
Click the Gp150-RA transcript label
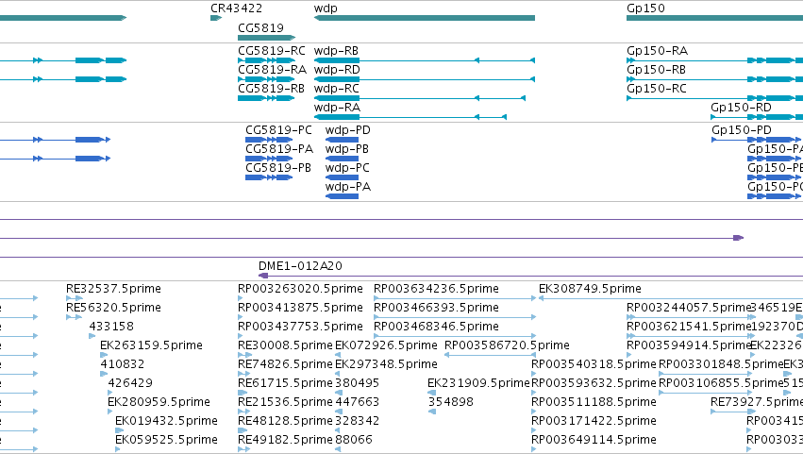657,51
